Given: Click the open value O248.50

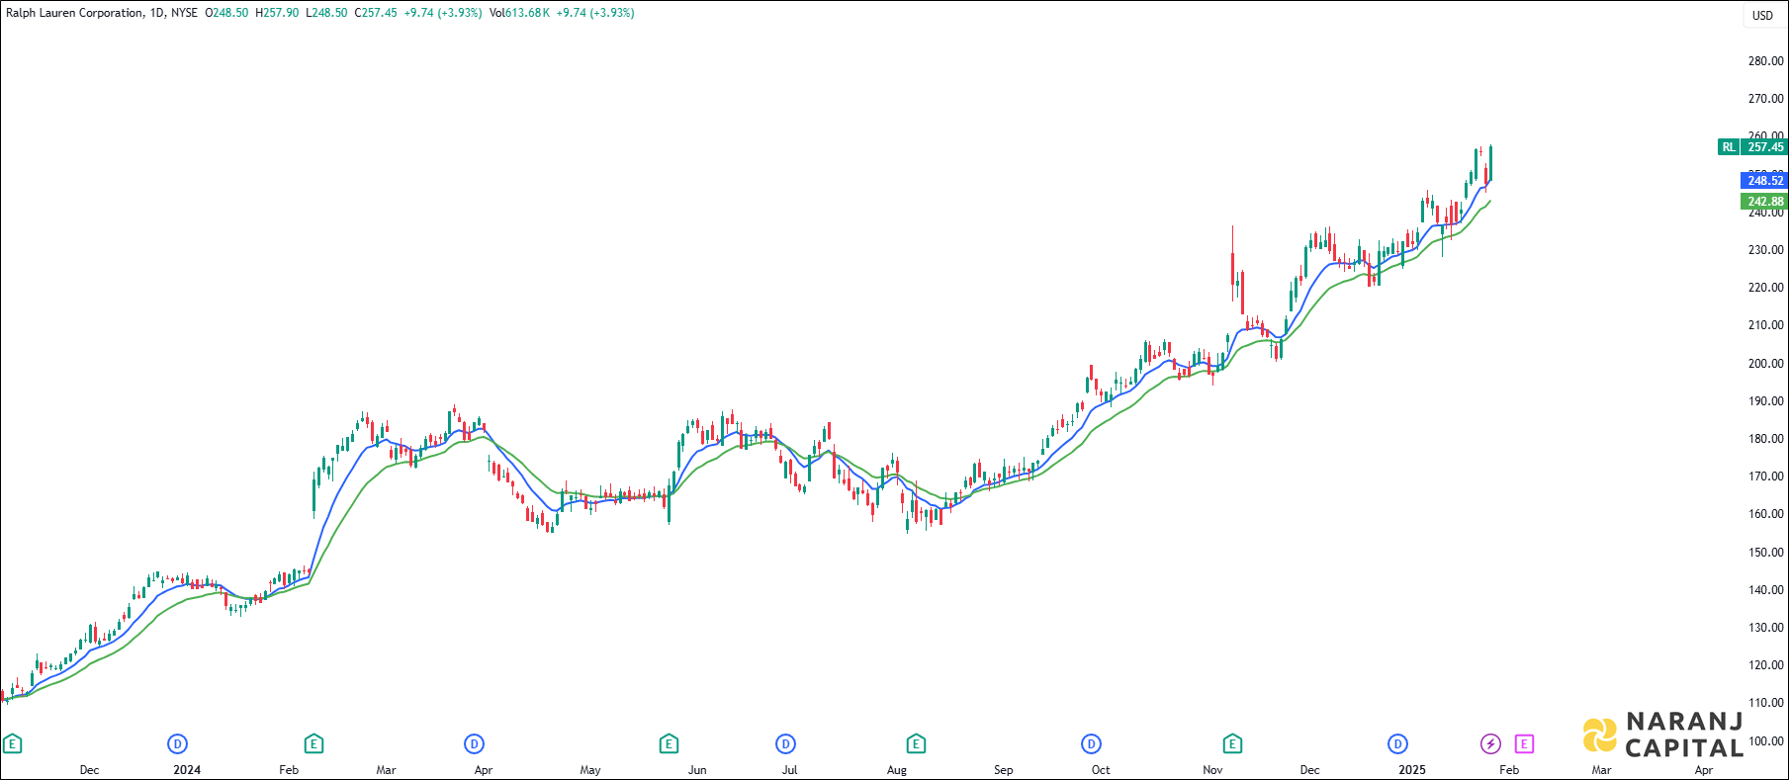Looking at the screenshot, I should pyautogui.click(x=226, y=13).
